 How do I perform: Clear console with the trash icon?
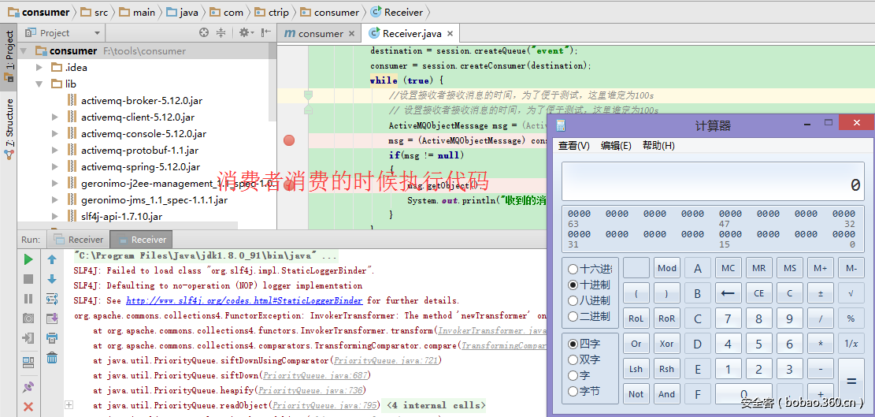click(x=52, y=357)
